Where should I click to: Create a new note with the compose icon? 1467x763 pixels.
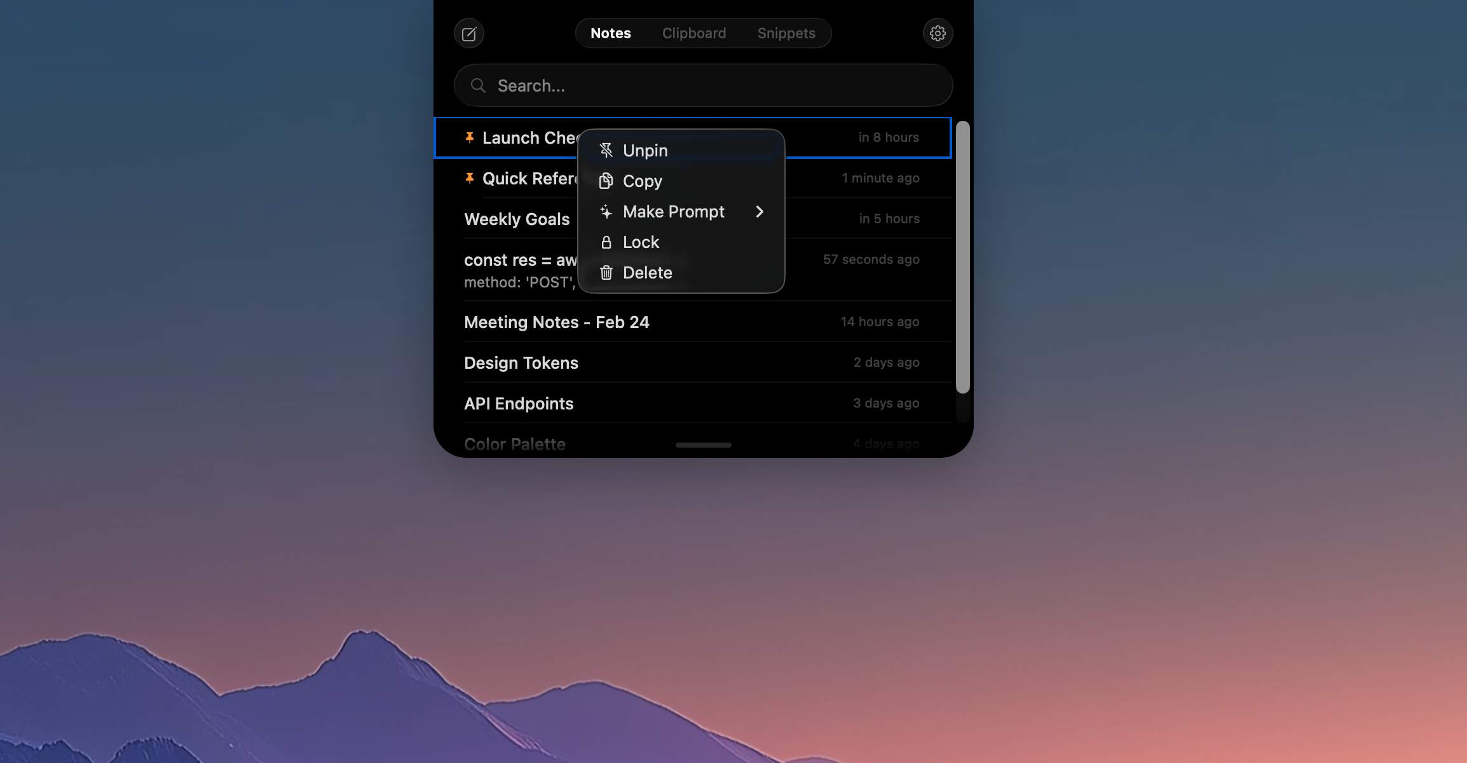coord(468,33)
